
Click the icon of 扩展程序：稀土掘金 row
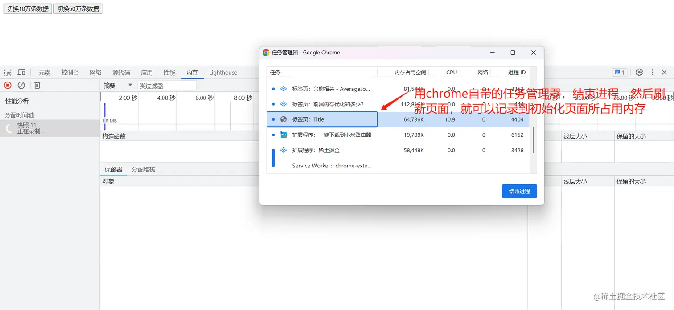[283, 150]
